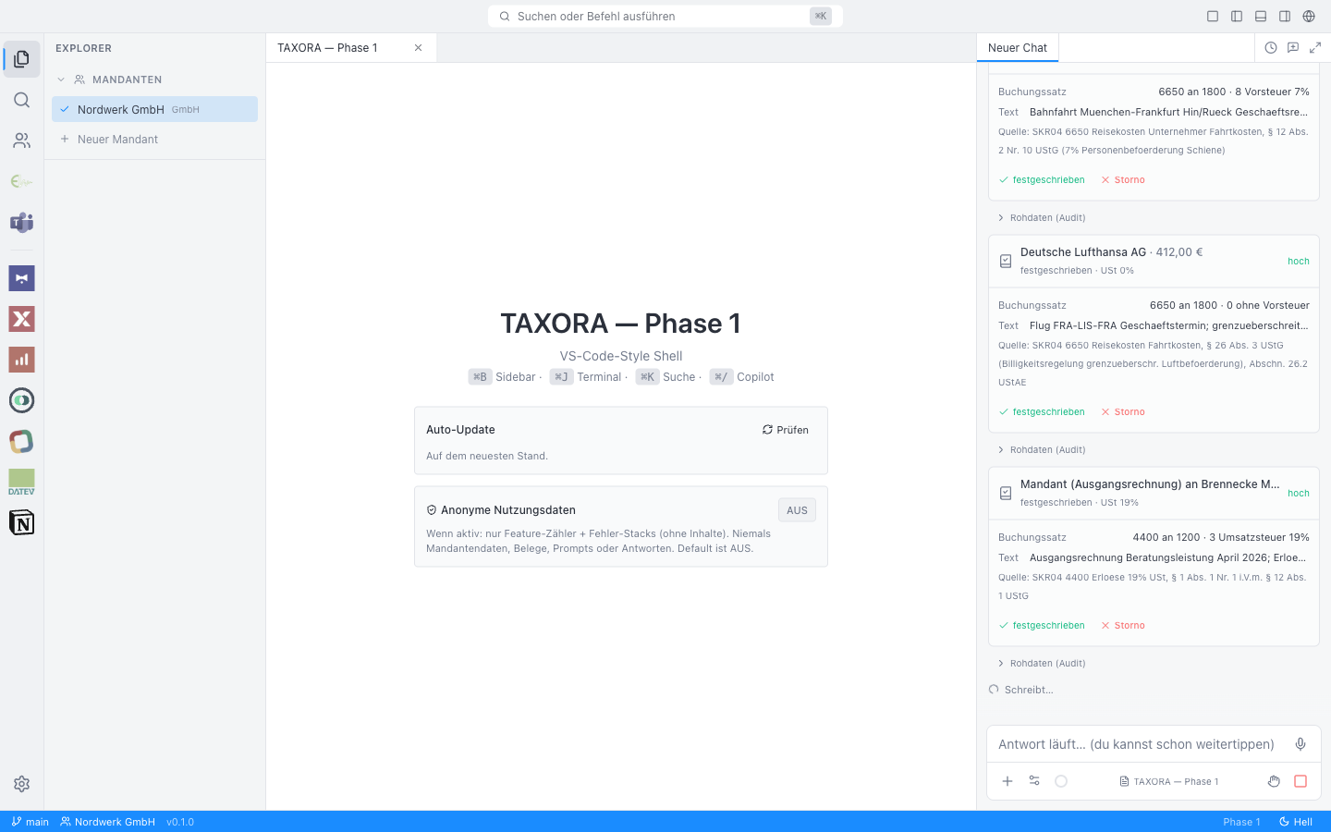Start new chat with plus bubble icon

pos(1293,48)
